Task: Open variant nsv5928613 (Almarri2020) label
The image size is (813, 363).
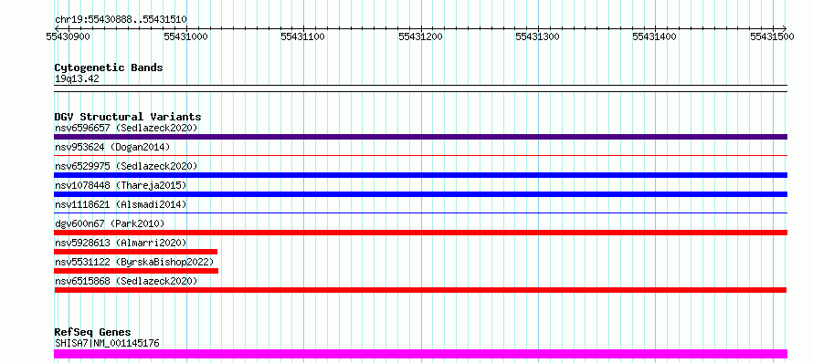Action: [121, 243]
